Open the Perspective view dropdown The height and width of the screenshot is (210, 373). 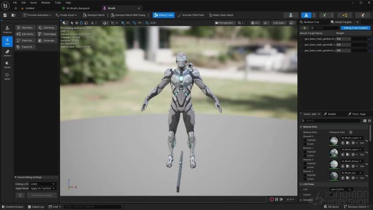225,23
